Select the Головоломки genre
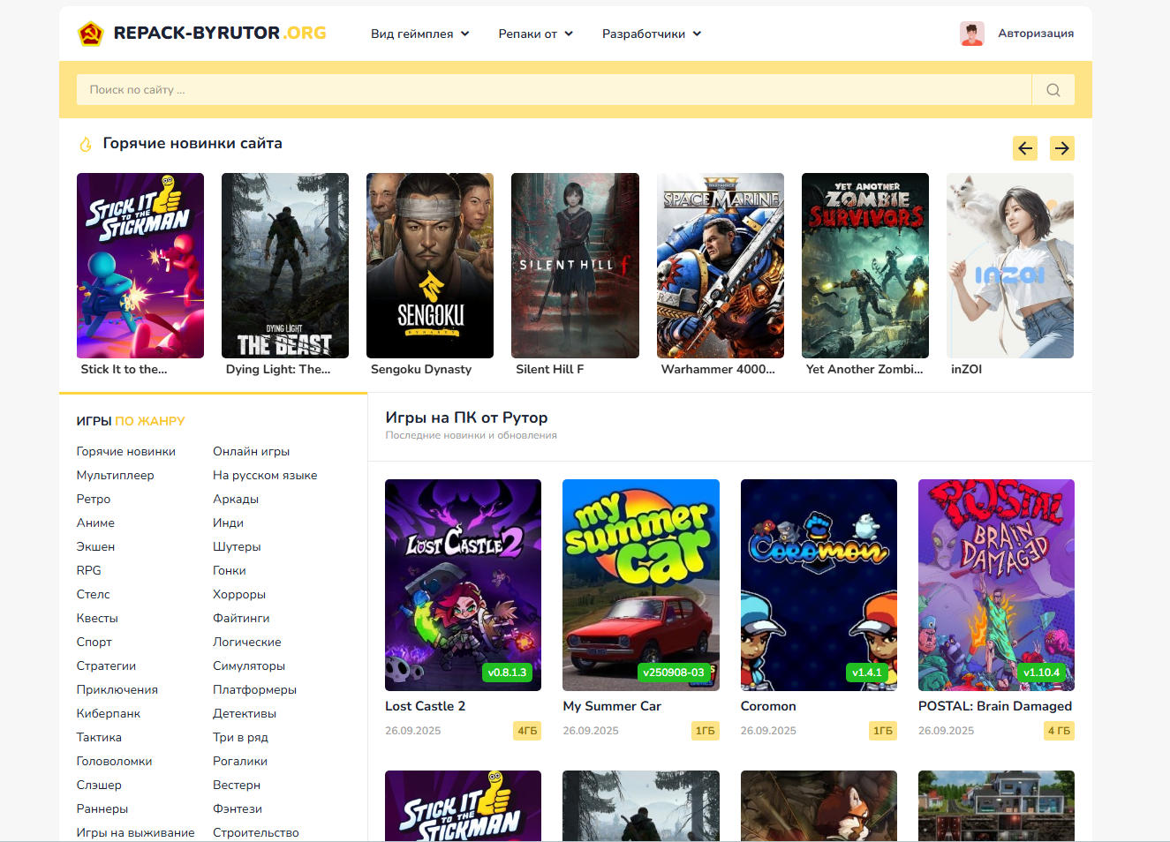 pyautogui.click(x=115, y=761)
